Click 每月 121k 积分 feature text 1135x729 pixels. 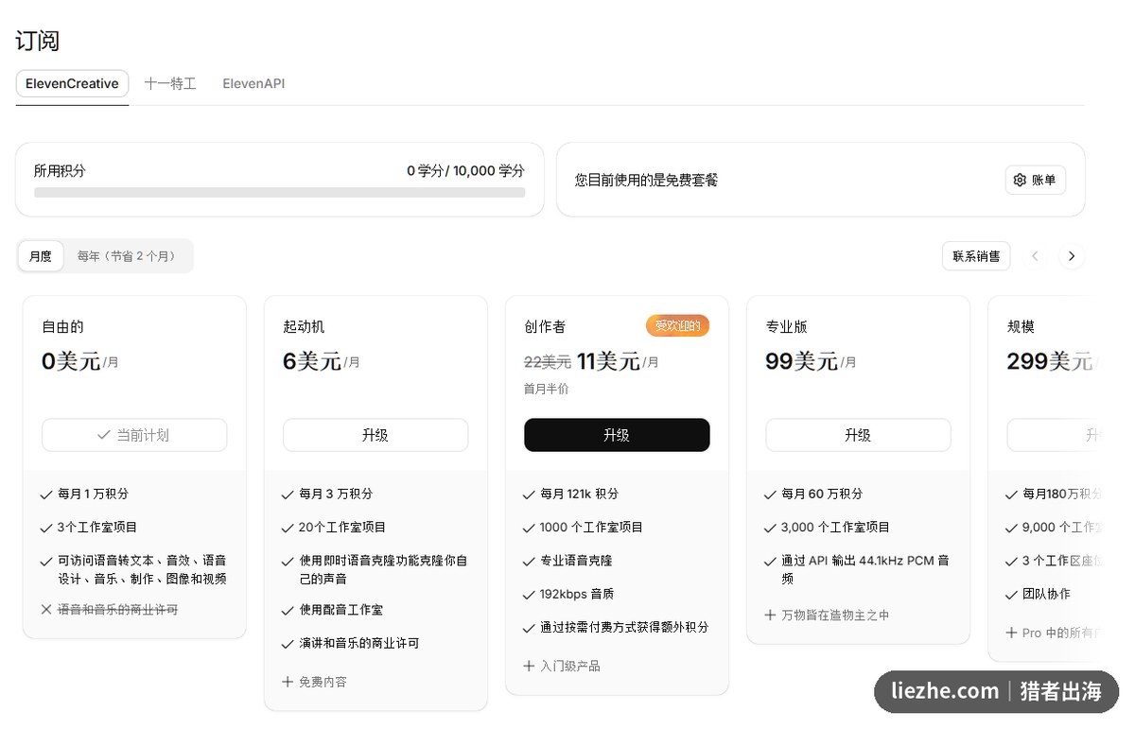click(x=580, y=494)
